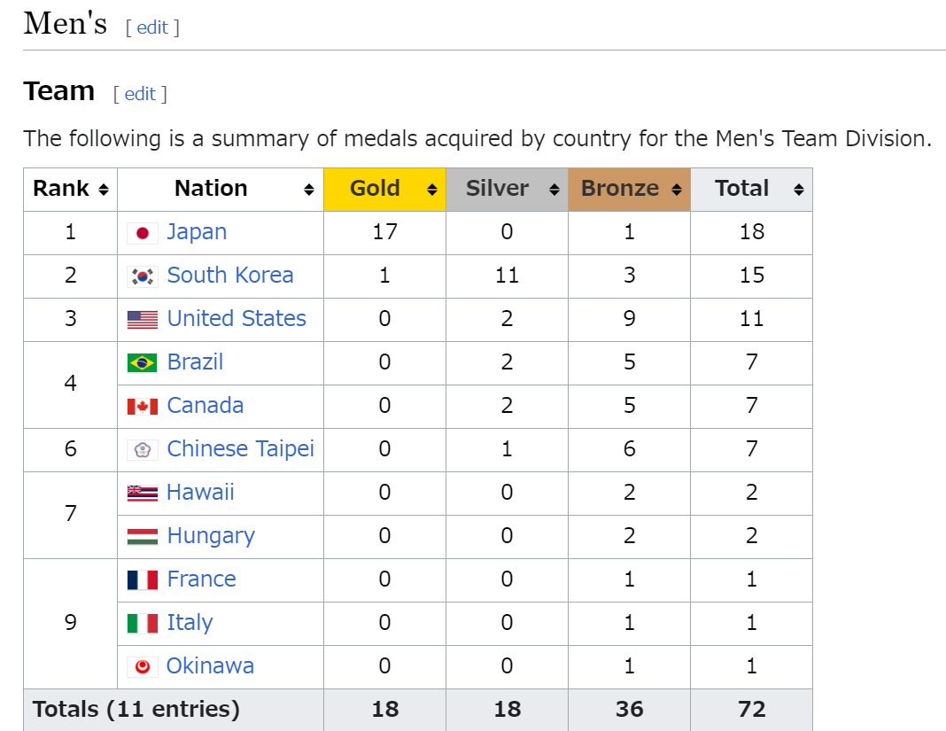Viewport: 946px width, 731px height.
Task: Open the Hungary article link
Action: click(x=211, y=536)
